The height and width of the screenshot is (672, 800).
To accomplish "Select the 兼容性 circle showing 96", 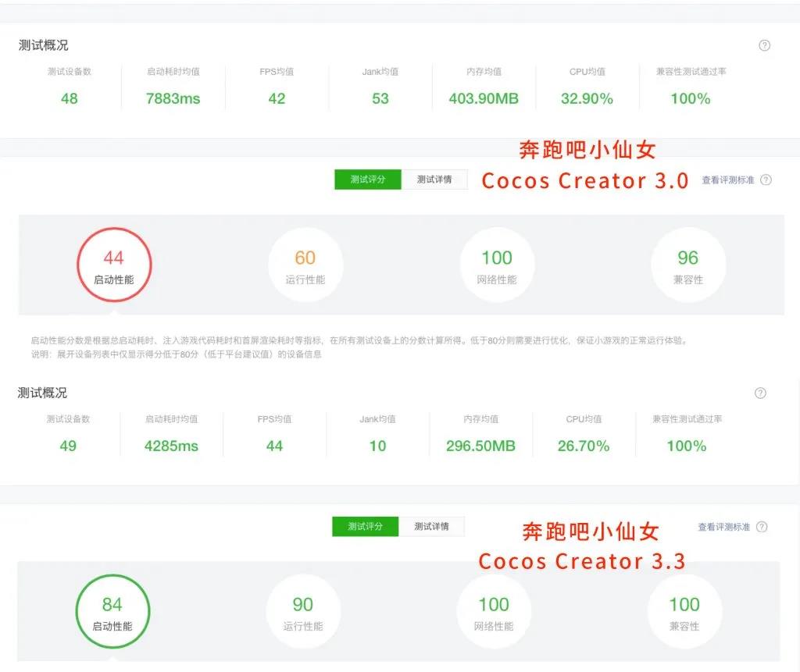I will 687,264.
